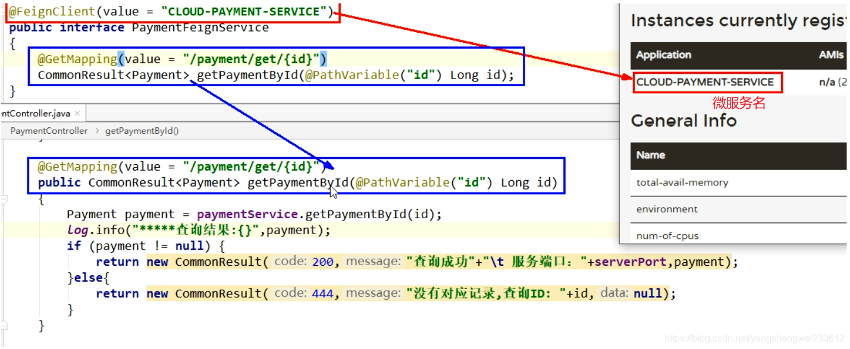Click the PaymentFeignService interface name
Screen dimensions: 850x349
click(200, 27)
